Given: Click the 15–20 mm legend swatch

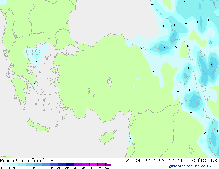Looking at the screenshot, I should point(54,165).
